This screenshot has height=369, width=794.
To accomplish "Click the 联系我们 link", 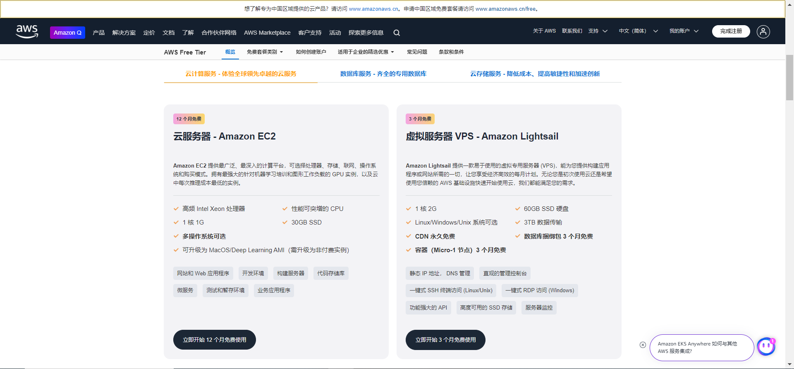I will 572,31.
